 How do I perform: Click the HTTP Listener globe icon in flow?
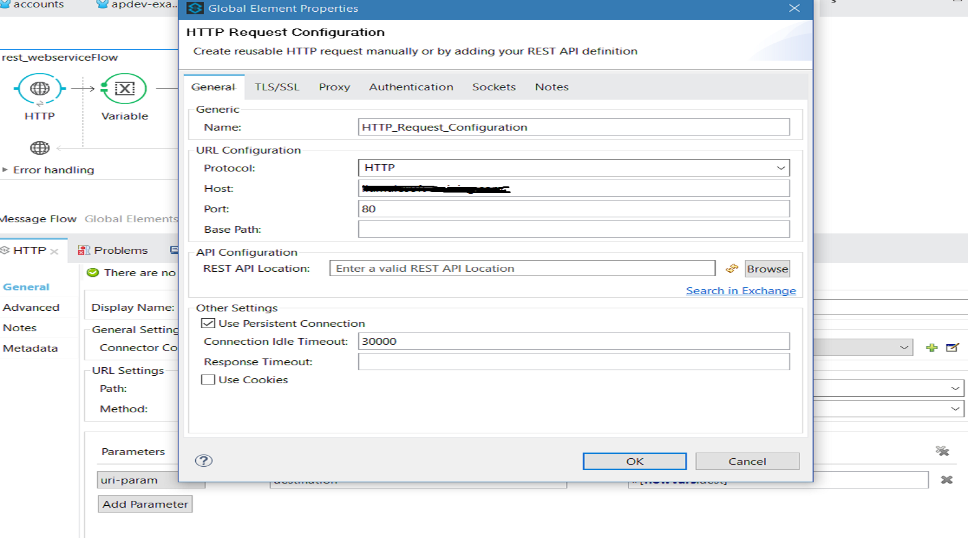coord(40,89)
